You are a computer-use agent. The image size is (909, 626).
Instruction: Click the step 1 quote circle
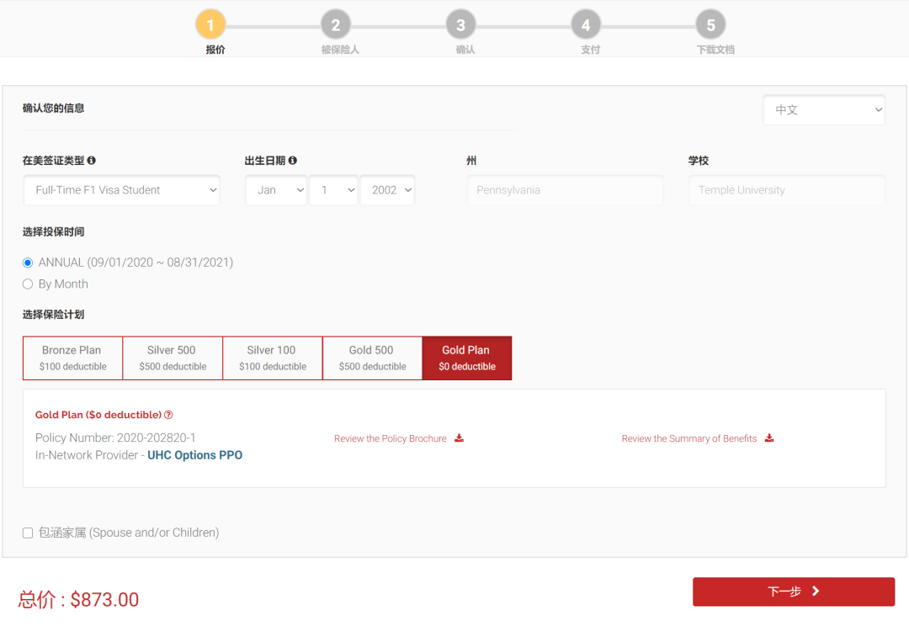[x=210, y=25]
